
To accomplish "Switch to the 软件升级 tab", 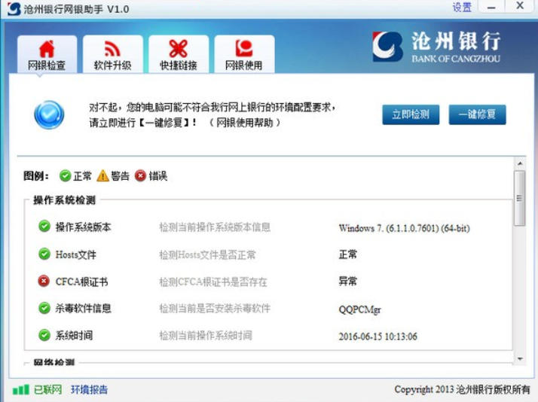I will tap(113, 54).
